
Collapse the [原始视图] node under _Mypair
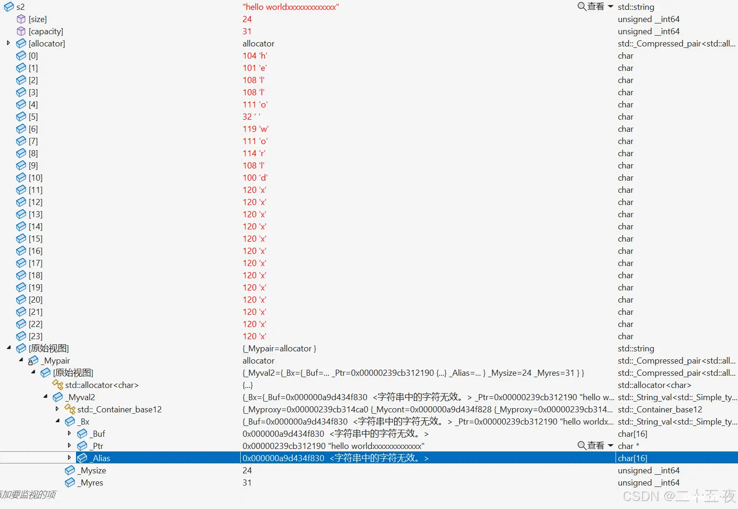(x=33, y=372)
